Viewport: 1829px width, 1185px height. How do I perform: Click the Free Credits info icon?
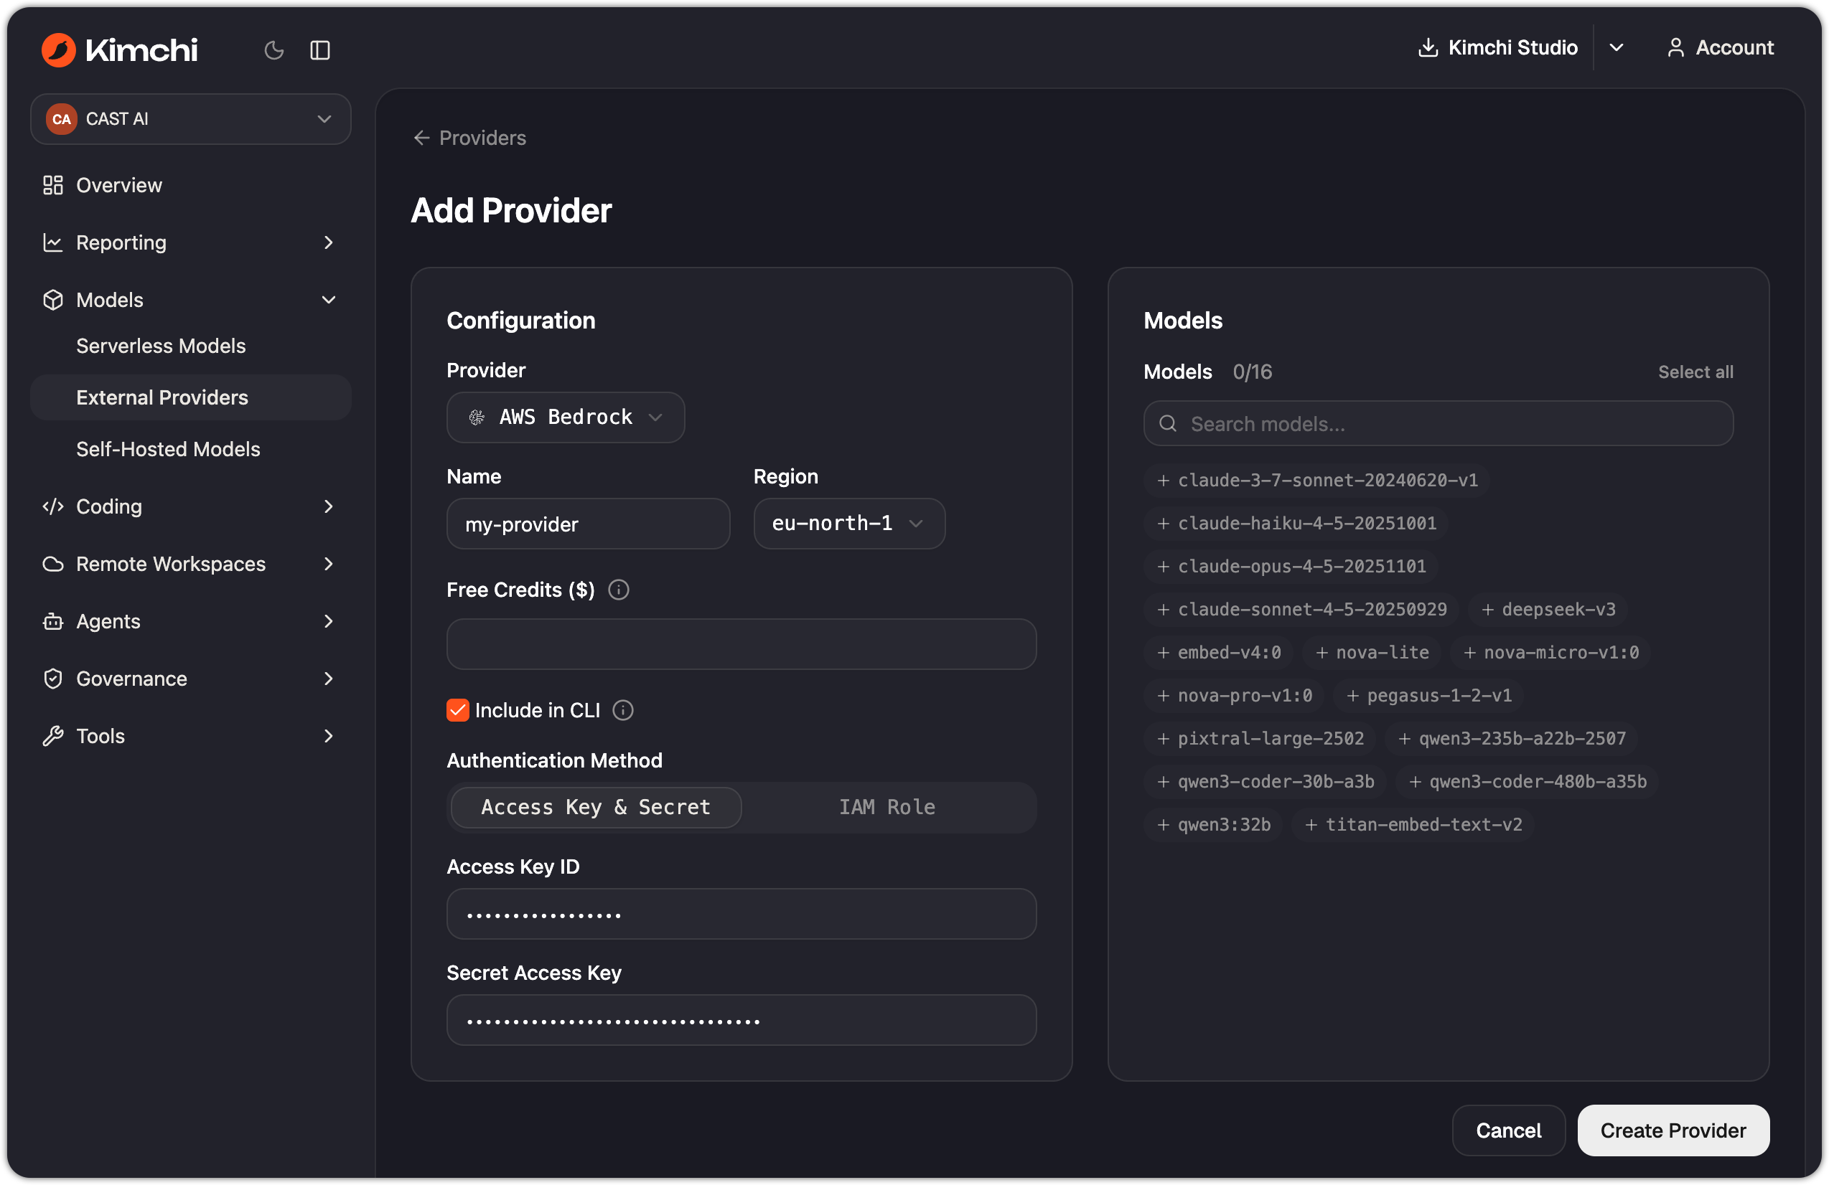pyautogui.click(x=618, y=589)
